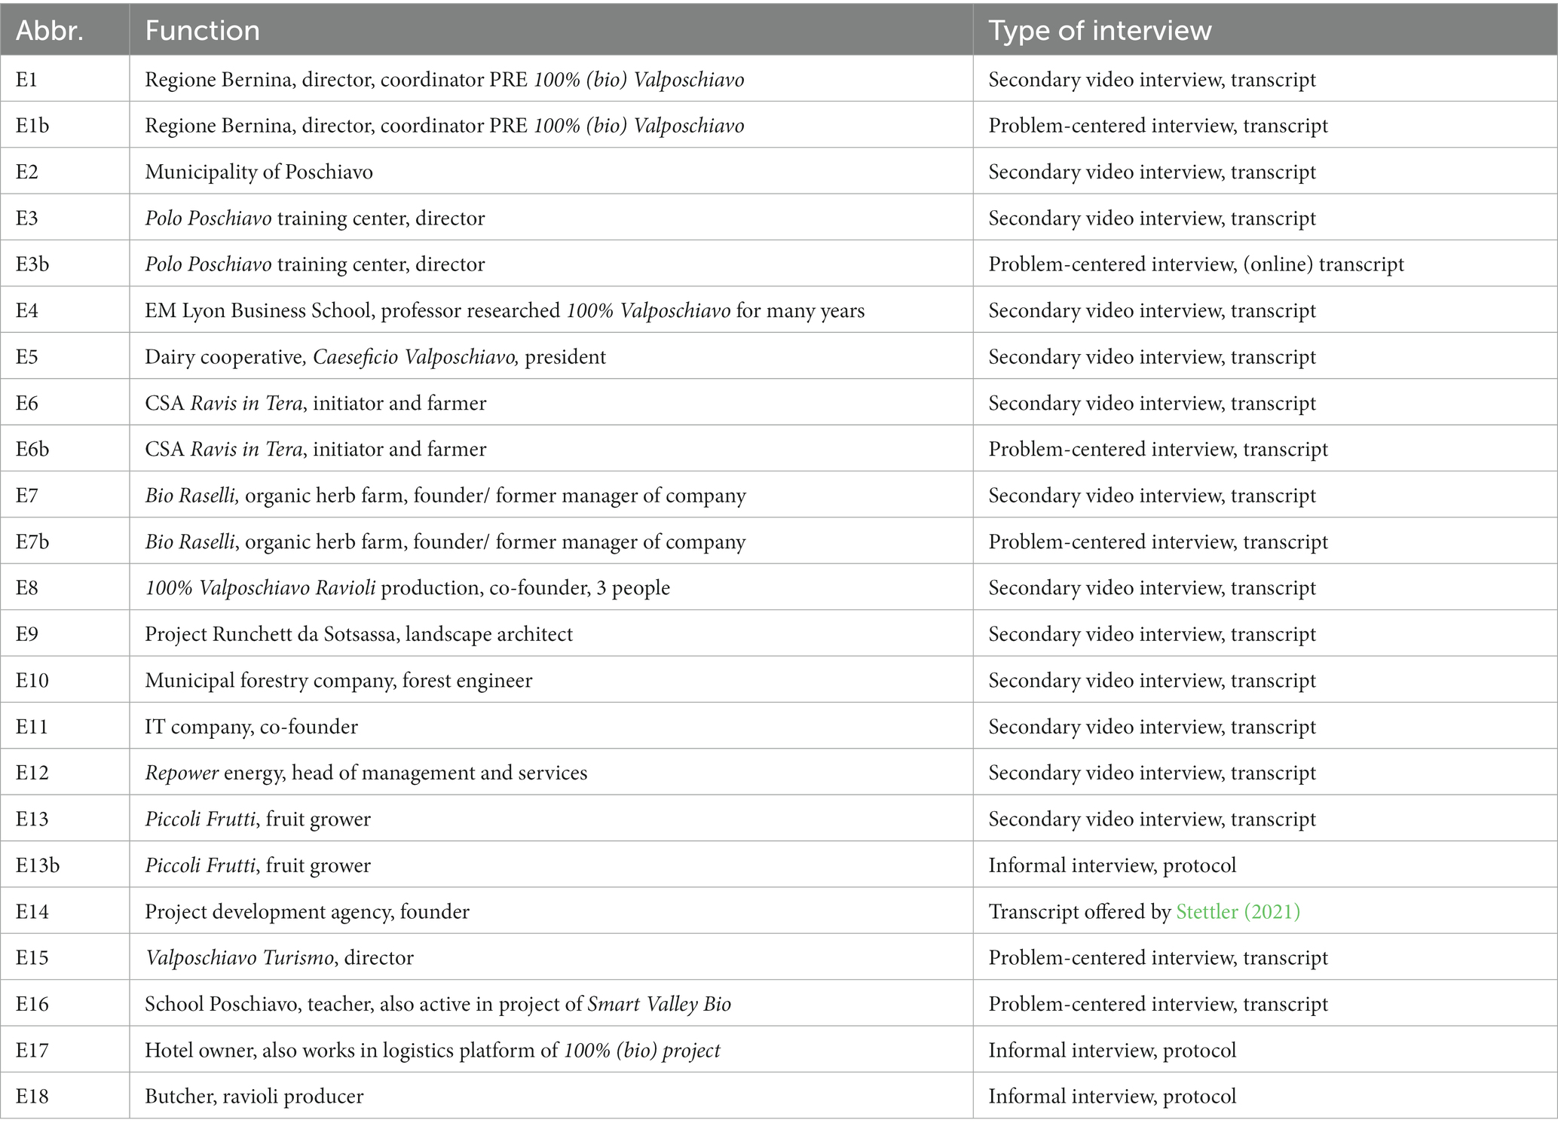The height and width of the screenshot is (1132, 1558).
Task: Click the E13b abbreviation cell
Action: pos(65,865)
